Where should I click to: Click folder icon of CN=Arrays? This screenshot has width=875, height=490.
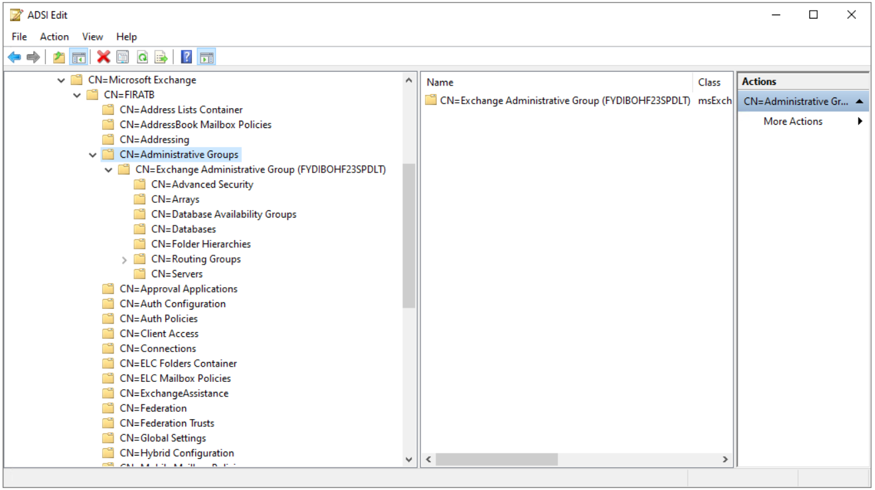(139, 200)
